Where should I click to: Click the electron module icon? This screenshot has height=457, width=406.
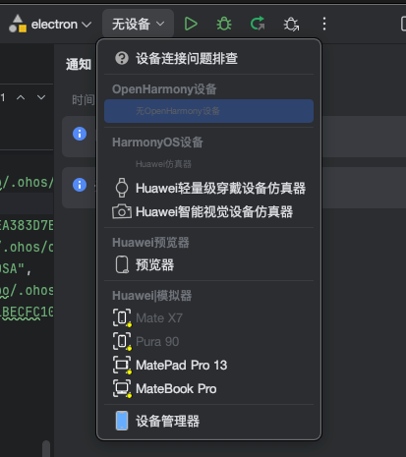pos(18,24)
